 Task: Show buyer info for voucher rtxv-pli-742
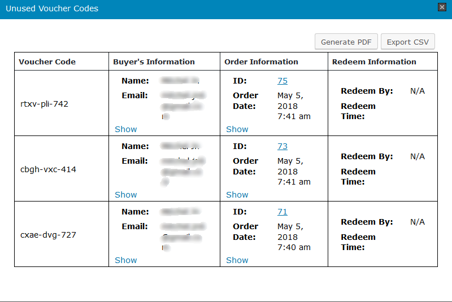pos(125,129)
